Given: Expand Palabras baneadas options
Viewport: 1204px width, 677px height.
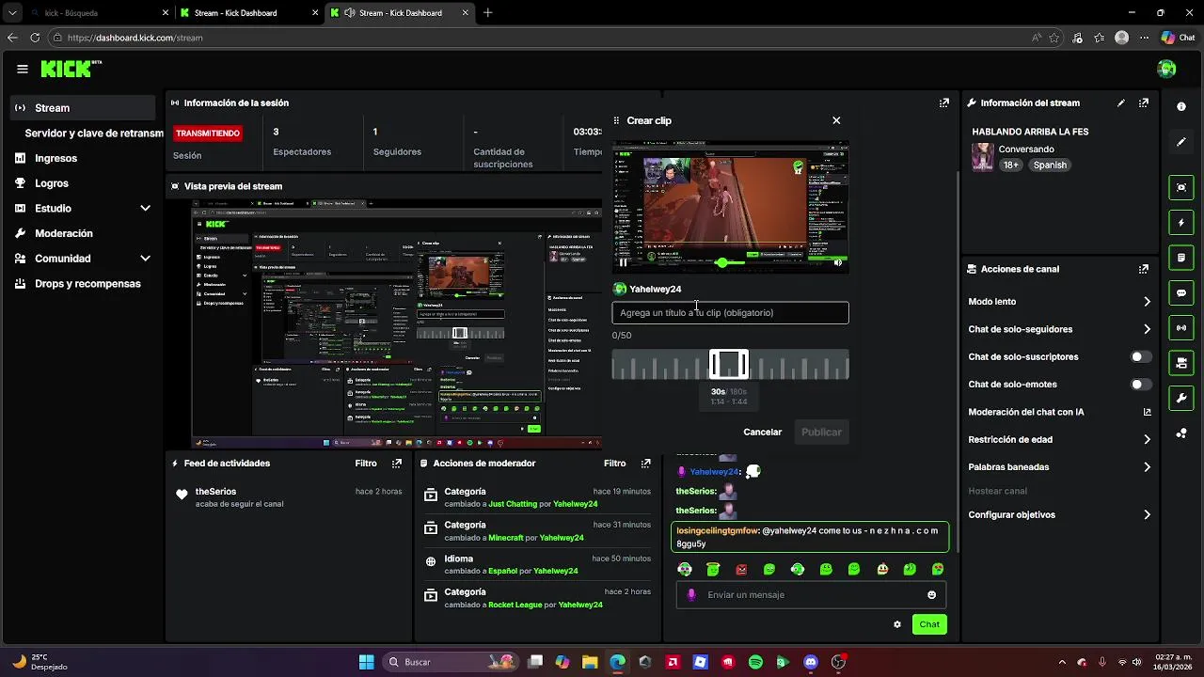Looking at the screenshot, I should [x=1147, y=467].
